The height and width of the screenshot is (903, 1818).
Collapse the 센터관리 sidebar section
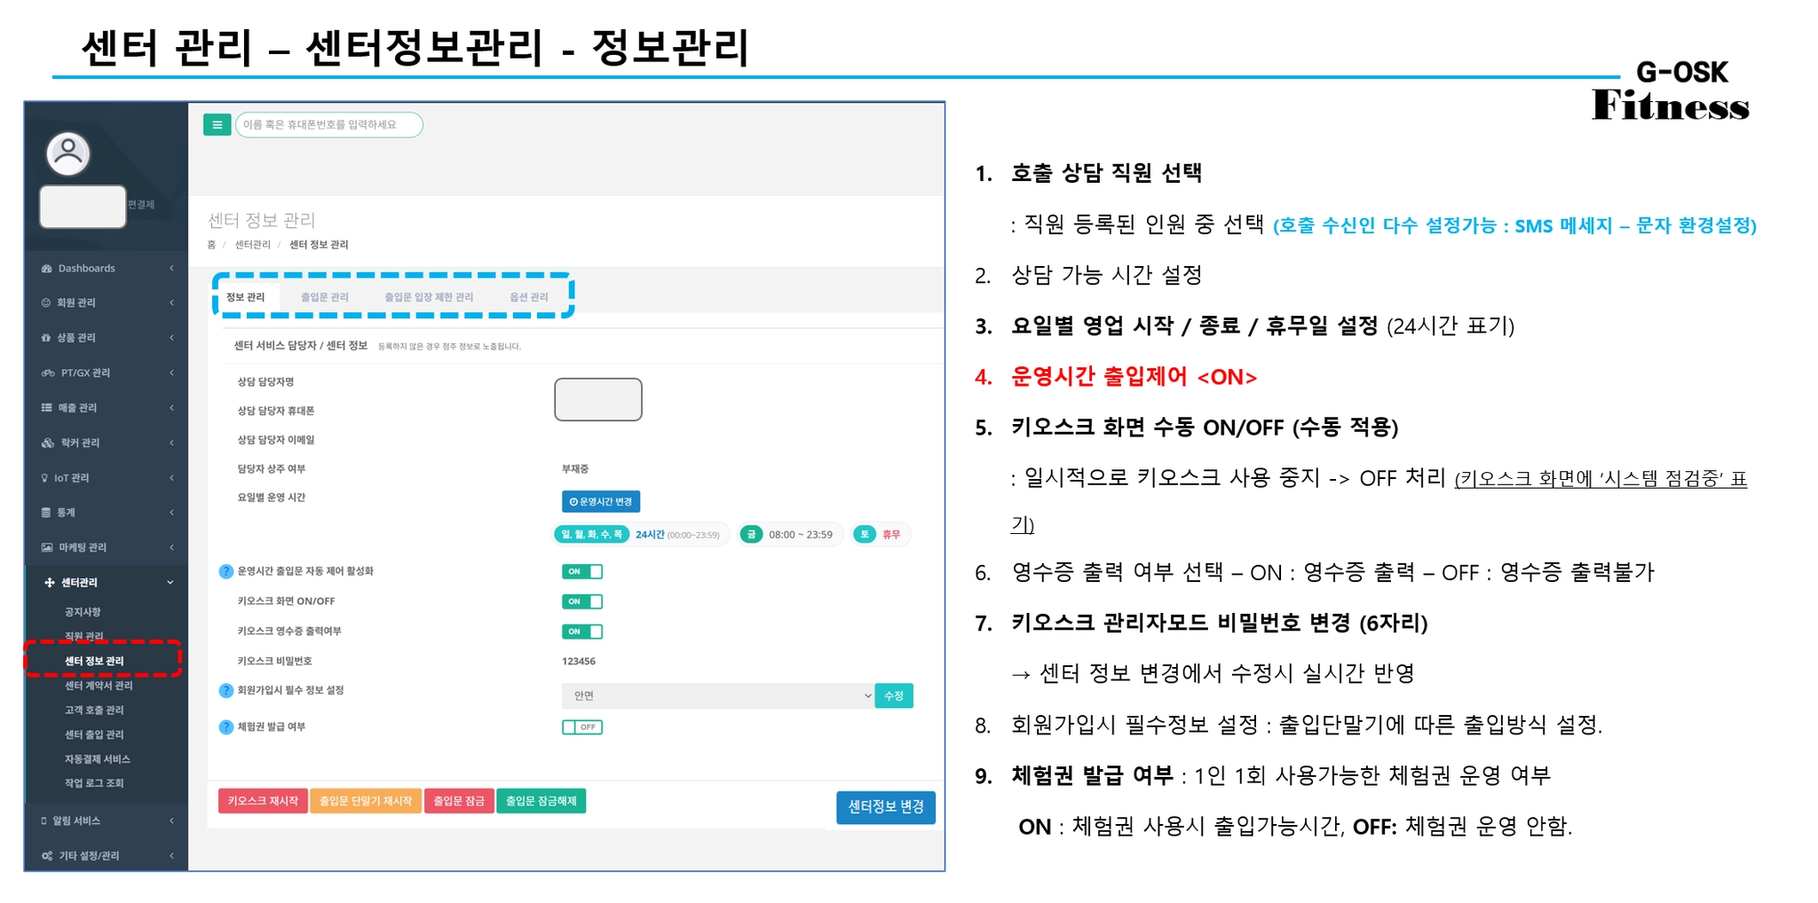click(107, 583)
